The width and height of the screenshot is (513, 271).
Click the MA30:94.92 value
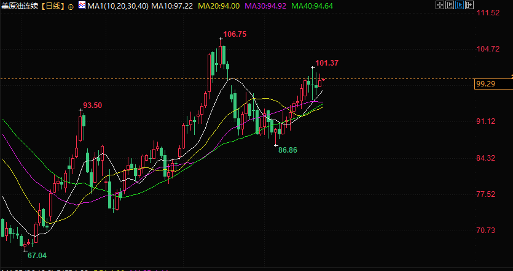coord(265,6)
